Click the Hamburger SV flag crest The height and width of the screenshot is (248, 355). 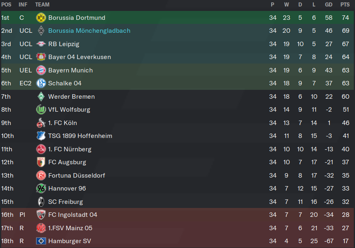[41, 241]
